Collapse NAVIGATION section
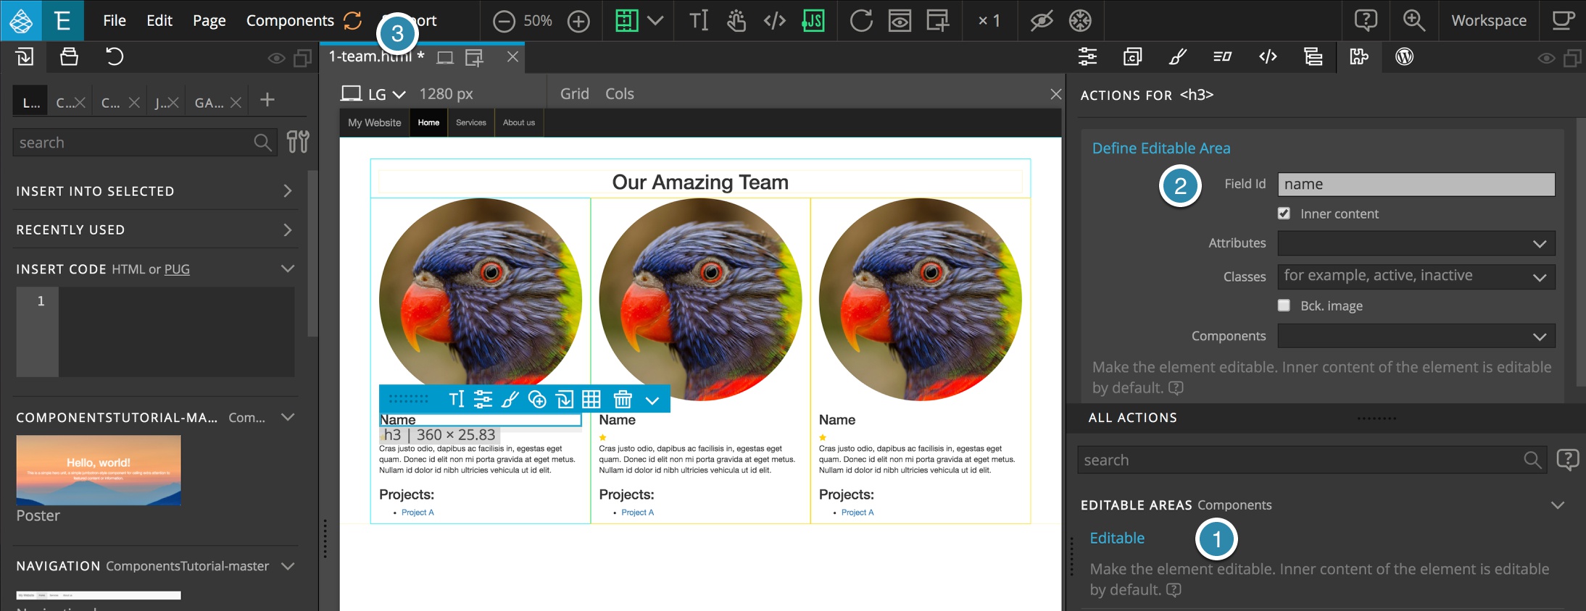1586x611 pixels. [x=288, y=565]
